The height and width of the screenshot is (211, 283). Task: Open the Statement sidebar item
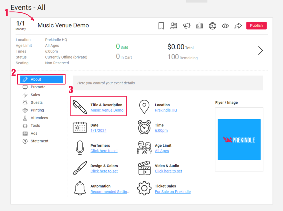point(39,141)
